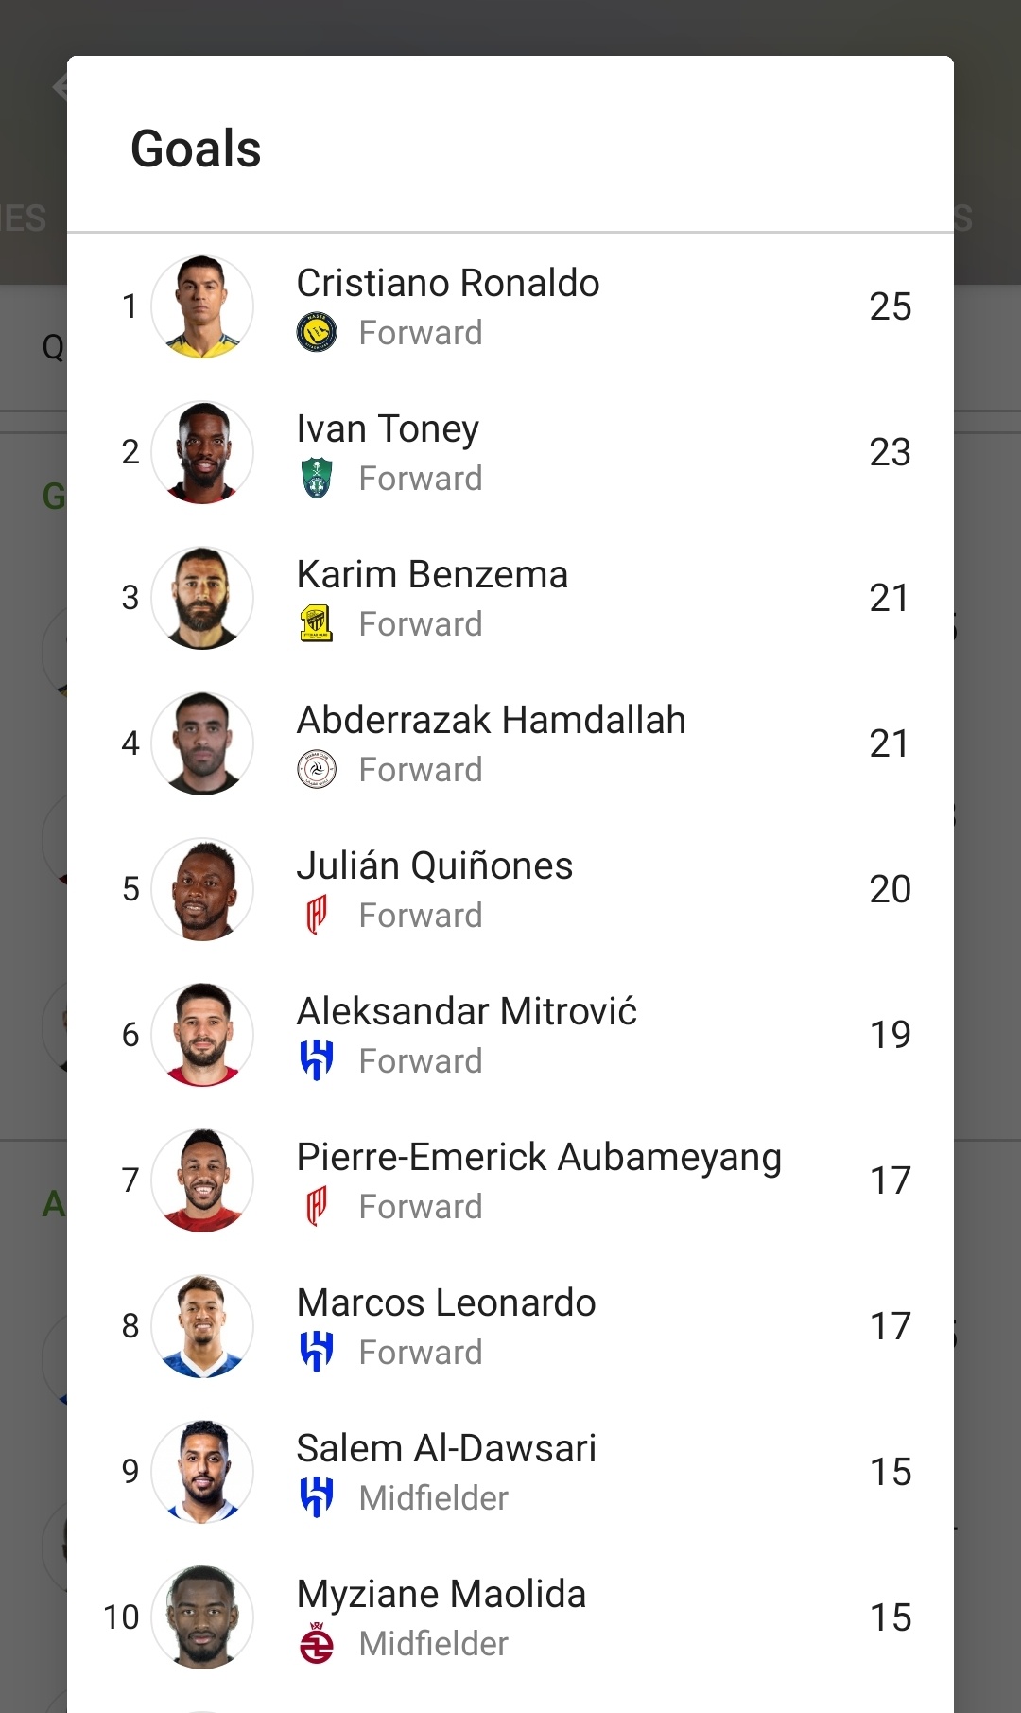The width and height of the screenshot is (1021, 1713).
Task: Tap the Al-Ittihad yellow badge under Benzema
Action: click(317, 624)
